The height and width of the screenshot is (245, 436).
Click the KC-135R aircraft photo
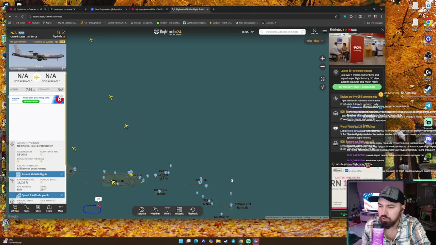pyautogui.click(x=37, y=57)
